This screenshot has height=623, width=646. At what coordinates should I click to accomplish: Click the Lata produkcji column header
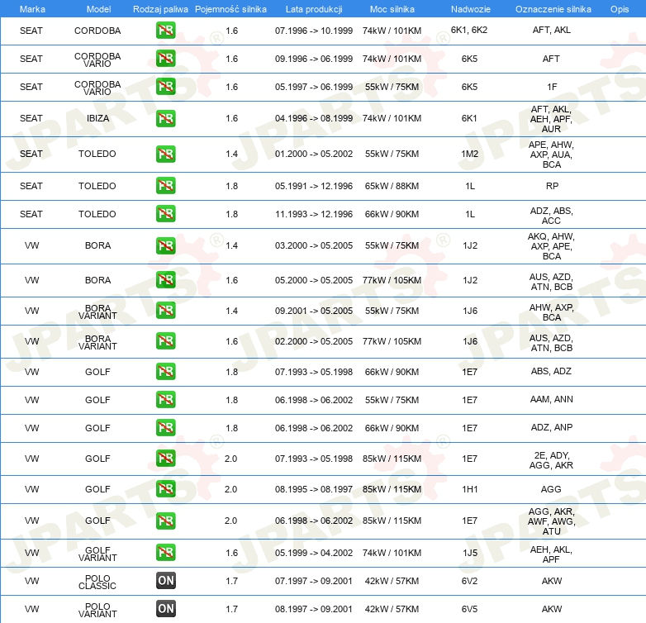click(x=314, y=9)
